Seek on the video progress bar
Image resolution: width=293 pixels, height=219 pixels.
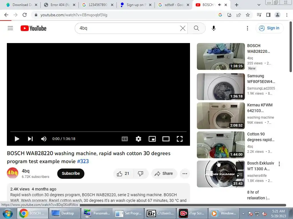point(98,131)
